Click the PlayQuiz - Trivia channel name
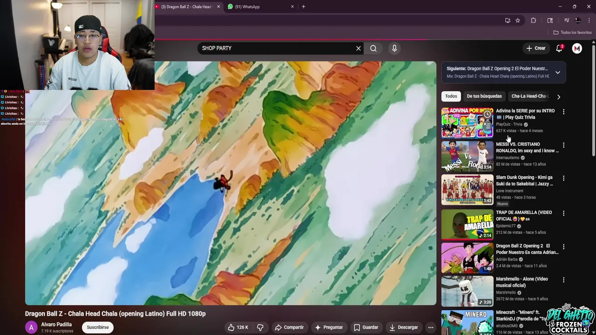This screenshot has height=335, width=596. click(x=509, y=124)
